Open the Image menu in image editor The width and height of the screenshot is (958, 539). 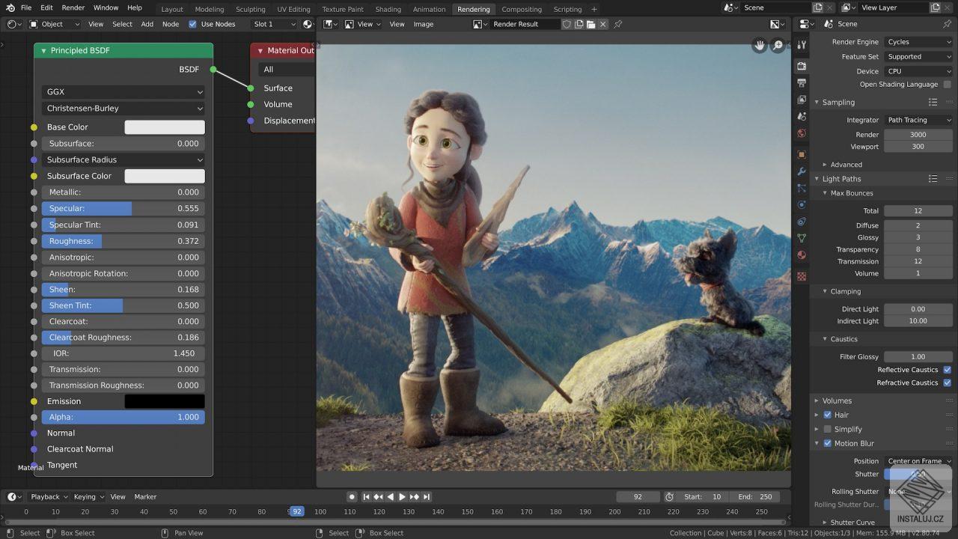pyautogui.click(x=423, y=24)
